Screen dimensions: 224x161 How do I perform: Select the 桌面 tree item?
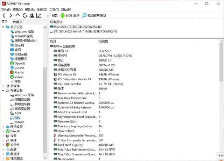(x=16, y=50)
